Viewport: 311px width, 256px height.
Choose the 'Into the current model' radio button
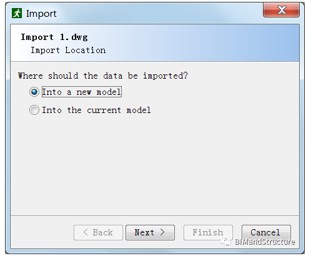point(34,110)
